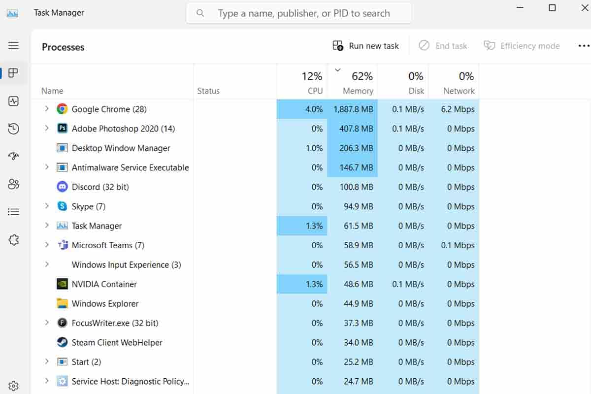Click Desktop Window Manager memory 206.3 MB

pos(357,148)
